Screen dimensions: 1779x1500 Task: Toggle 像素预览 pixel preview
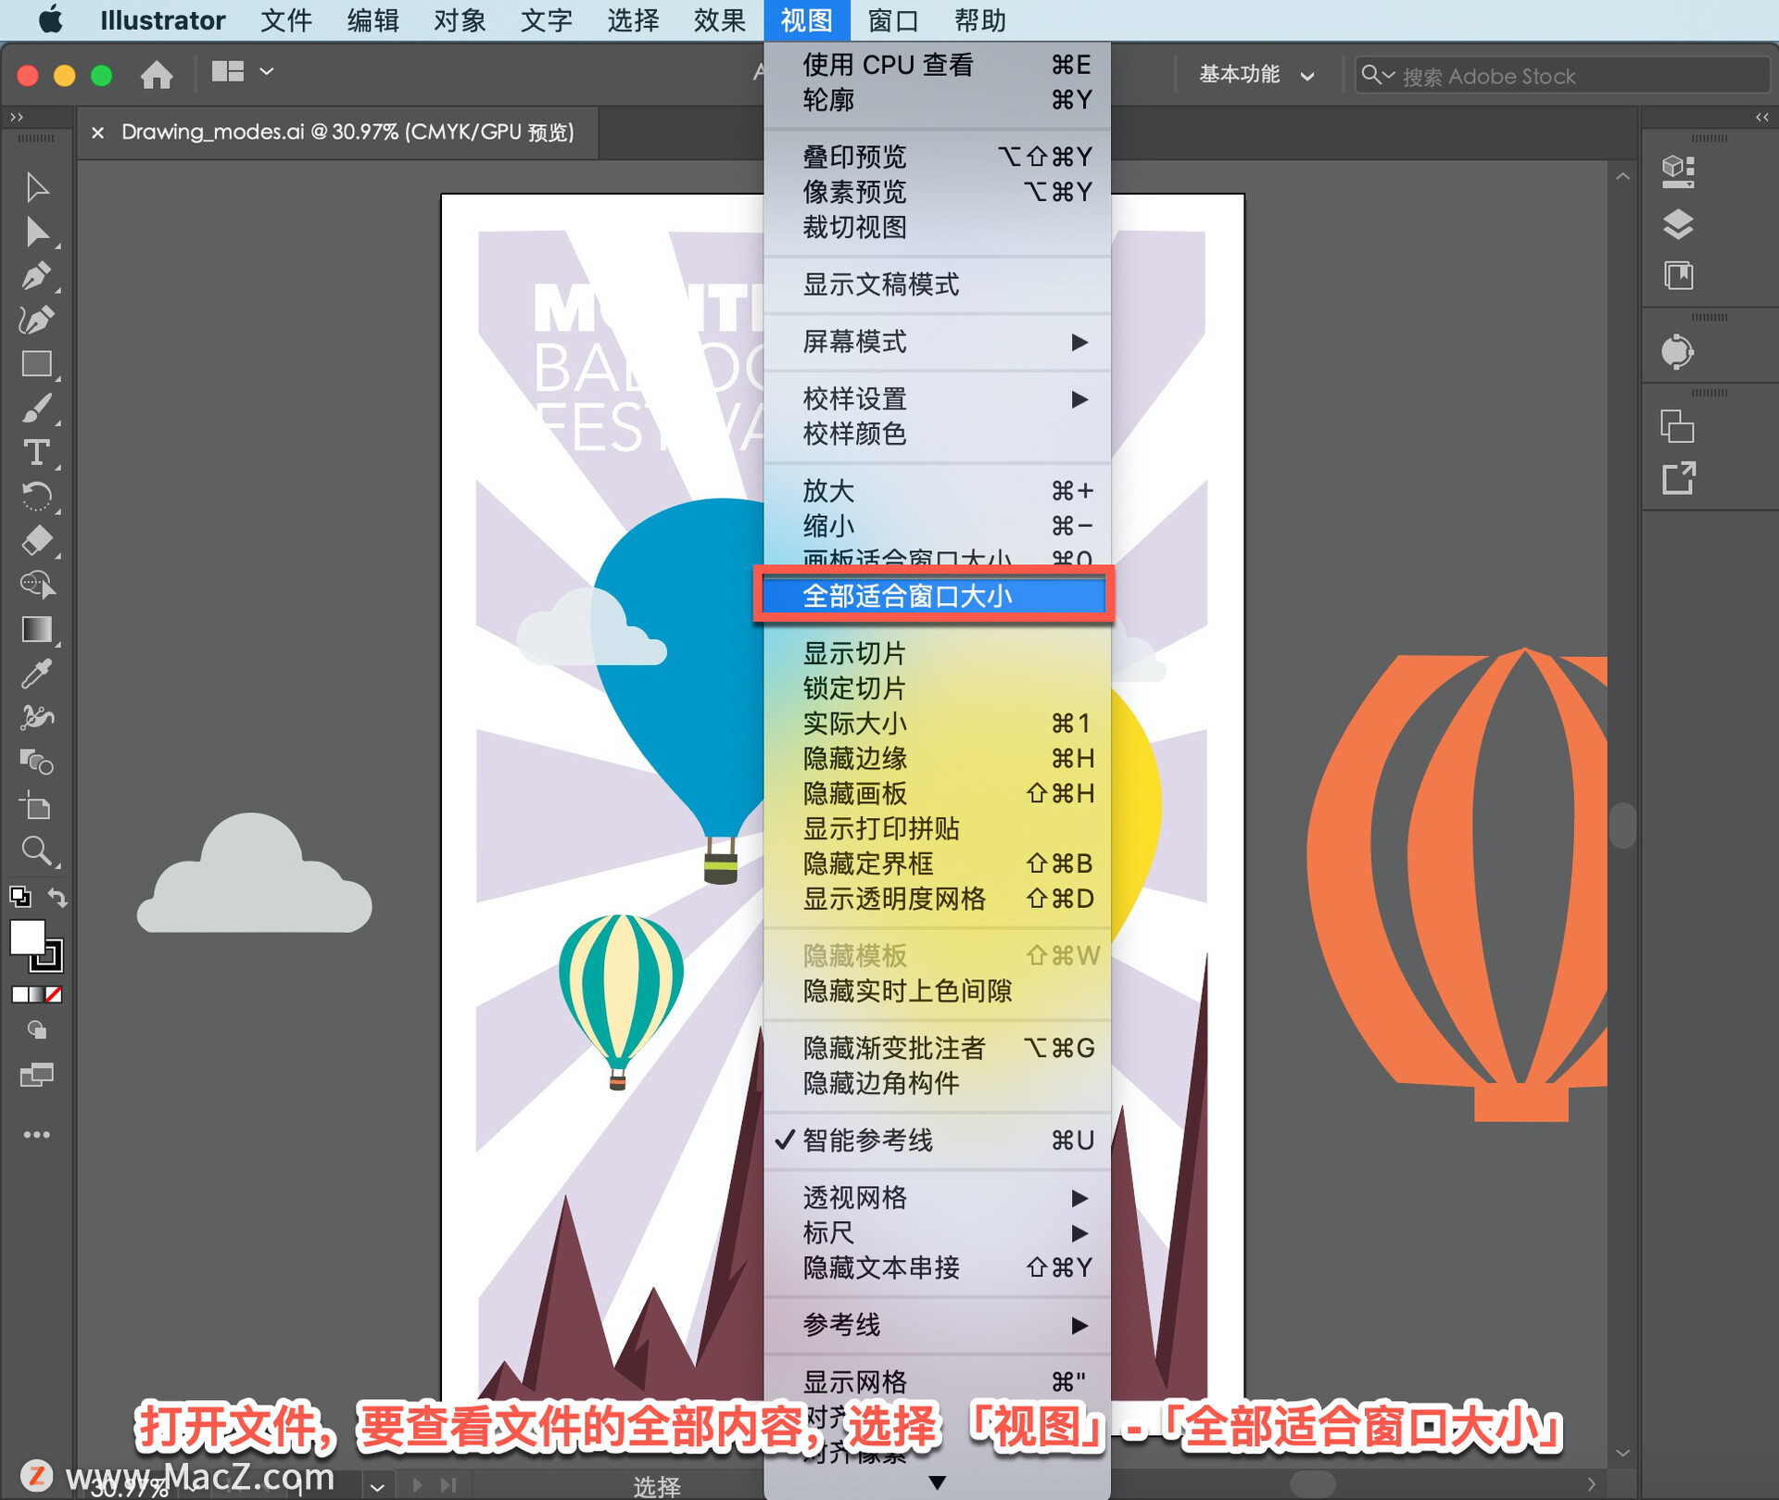(x=937, y=192)
